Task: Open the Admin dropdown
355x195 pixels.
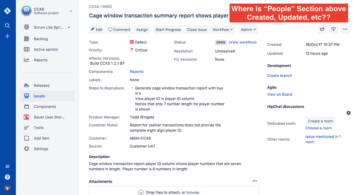Action: pyautogui.click(x=248, y=29)
